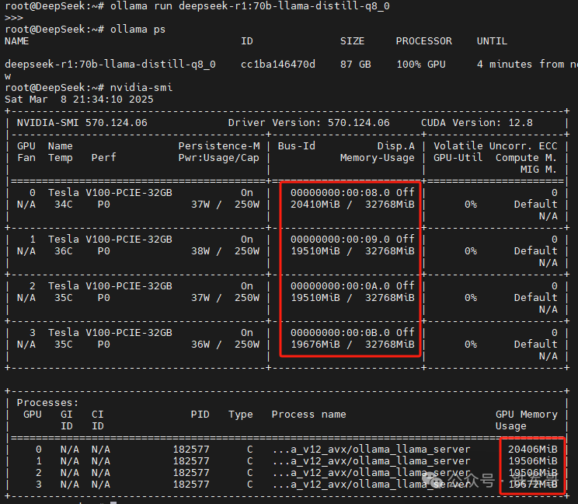
Task: Click the 100% GPU processor value
Action: tap(421, 65)
